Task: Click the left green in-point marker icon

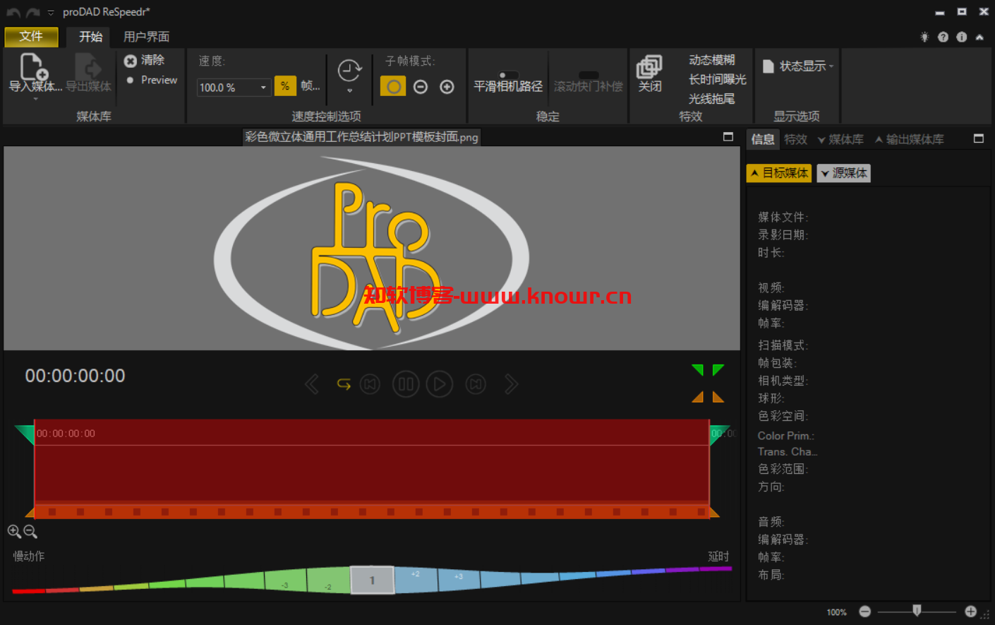Action: [x=698, y=370]
